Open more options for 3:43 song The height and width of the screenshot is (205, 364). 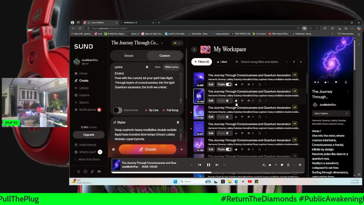(x=266, y=101)
